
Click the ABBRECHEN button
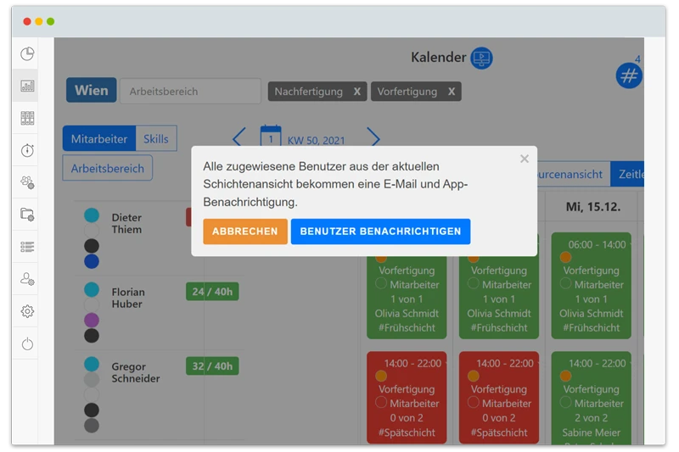[x=245, y=232]
